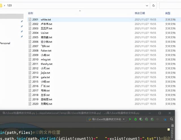This screenshot has height=140, width=181.
Task: Select file 2009 小虎.txt
Action: click(41, 55)
